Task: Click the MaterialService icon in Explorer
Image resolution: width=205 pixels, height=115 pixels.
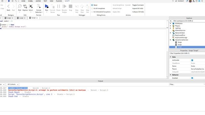Action: coord(173,31)
